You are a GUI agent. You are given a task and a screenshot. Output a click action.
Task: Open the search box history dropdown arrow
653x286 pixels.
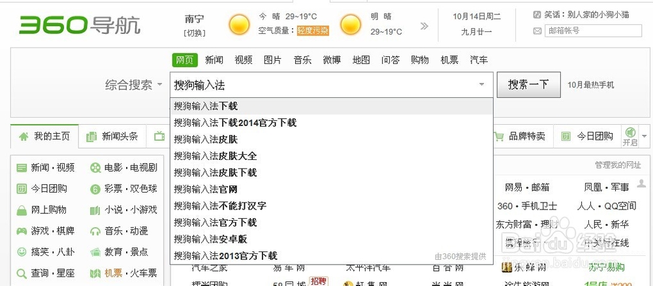[x=482, y=84]
